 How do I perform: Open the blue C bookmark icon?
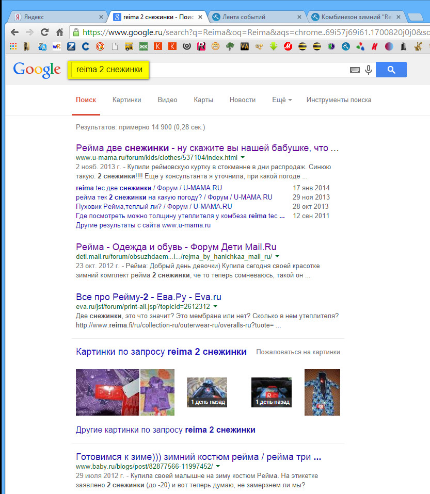coord(85,46)
